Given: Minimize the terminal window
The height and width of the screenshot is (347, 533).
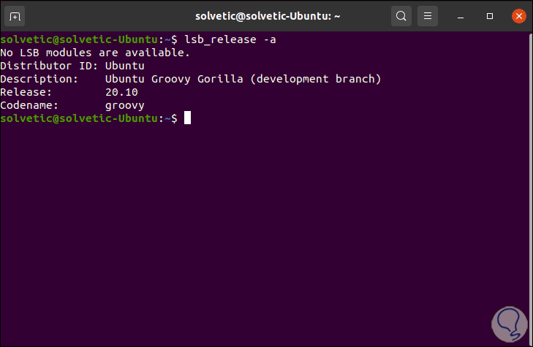Looking at the screenshot, I should [x=461, y=16].
